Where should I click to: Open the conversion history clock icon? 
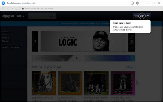click(x=132, y=3)
